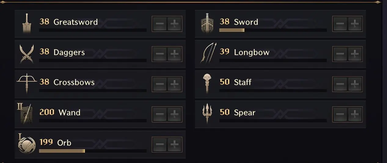Increase Longbow with its plus button
The height and width of the screenshot is (163, 387).
pos(355,54)
